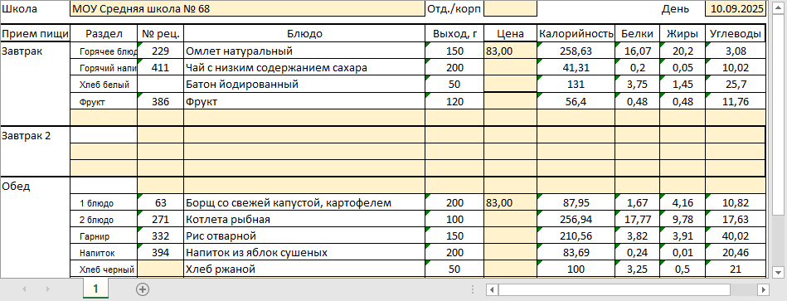Select carbohydrate value 40,02

[736, 235]
